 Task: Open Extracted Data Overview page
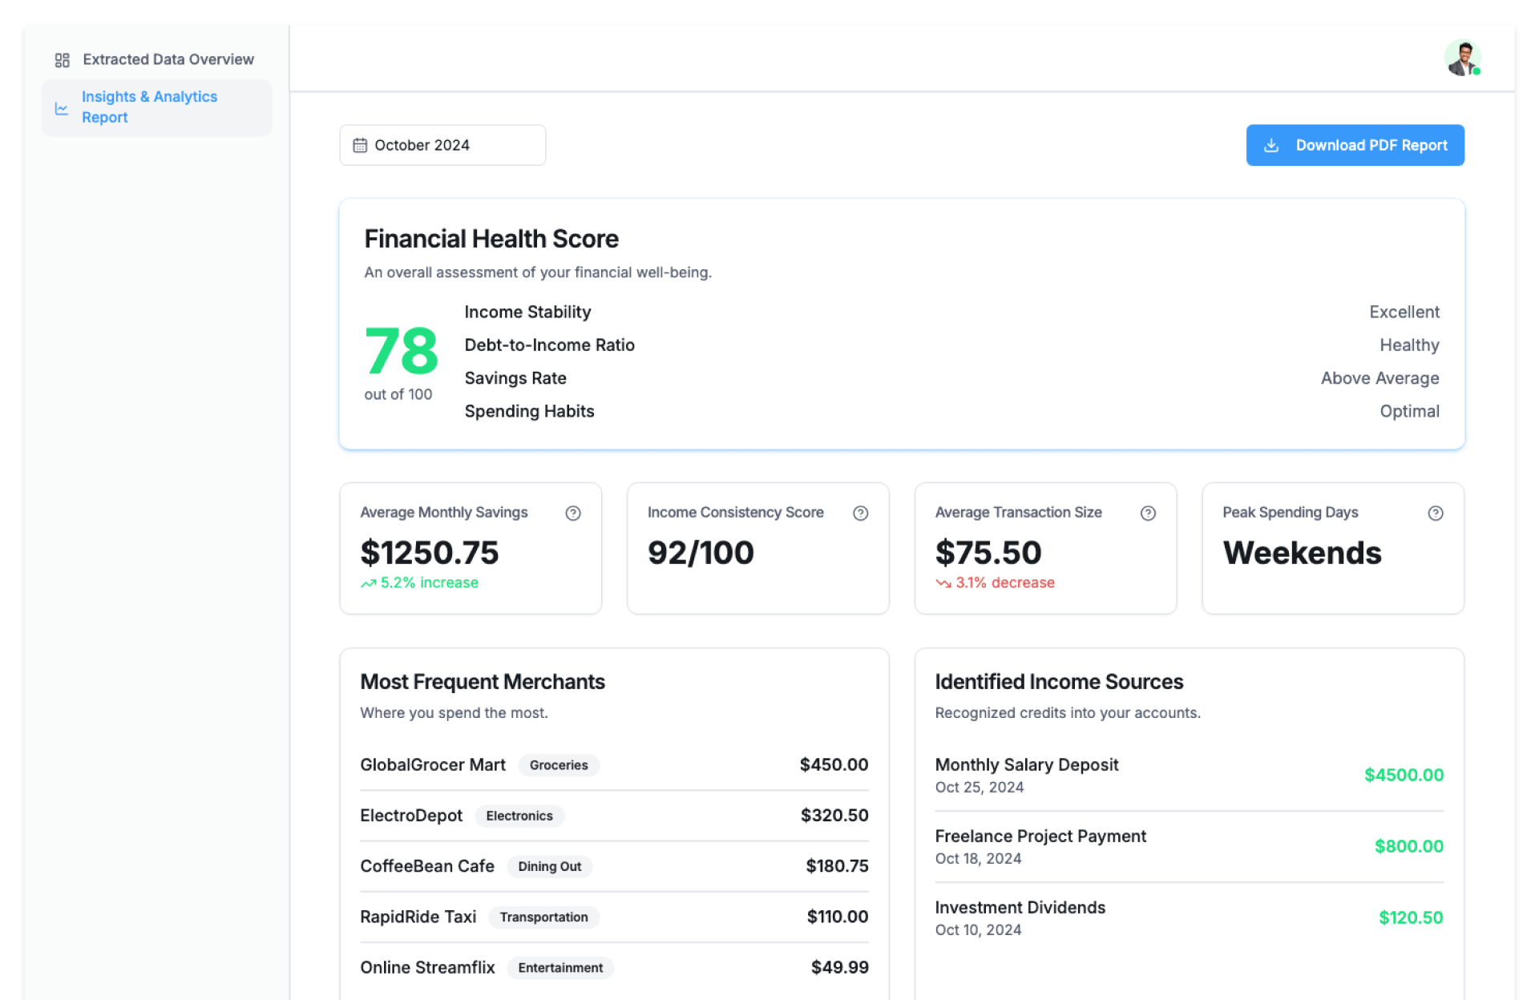(x=168, y=59)
